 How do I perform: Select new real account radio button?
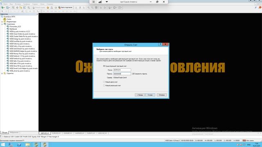point(104,85)
